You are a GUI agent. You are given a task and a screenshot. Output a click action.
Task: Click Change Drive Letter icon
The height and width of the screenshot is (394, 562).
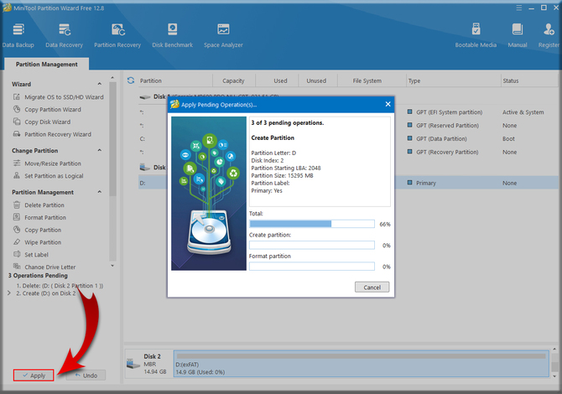click(17, 266)
